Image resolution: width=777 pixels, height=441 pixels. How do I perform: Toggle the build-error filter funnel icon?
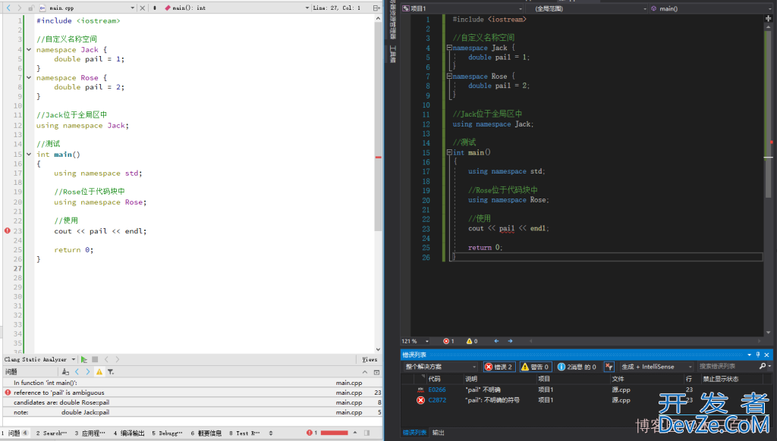click(x=609, y=367)
